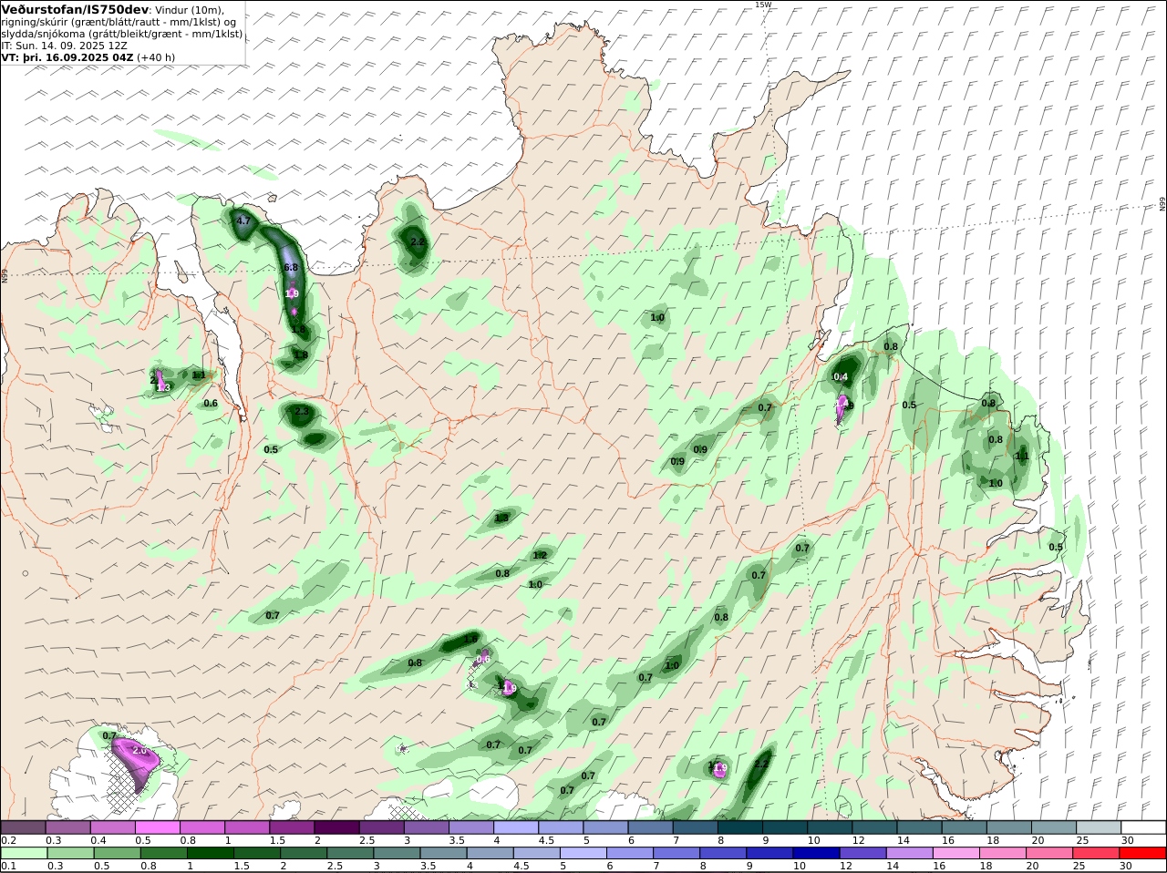Viewport: 1167px width, 873px height.
Task: Click the '0.1' label in the lower legend row
Action: coord(8,866)
